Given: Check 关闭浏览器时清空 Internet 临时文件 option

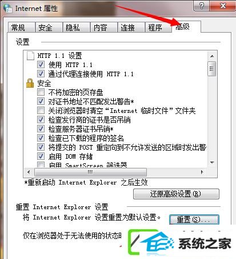Looking at the screenshot, I should tap(41, 111).
